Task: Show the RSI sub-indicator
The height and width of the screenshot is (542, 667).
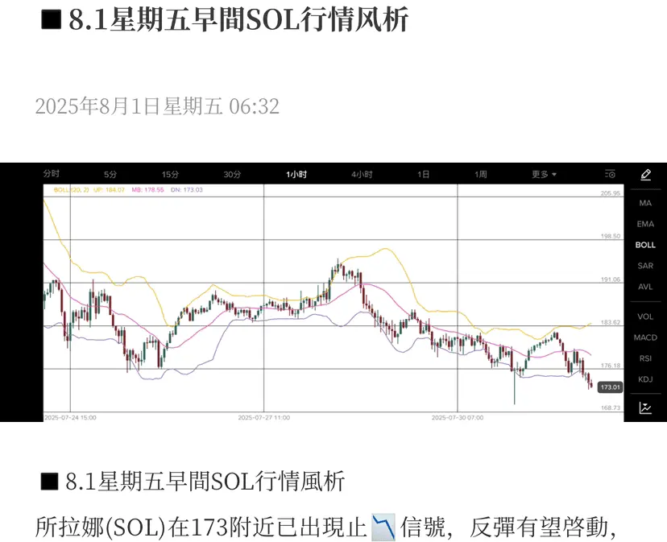Action: pyautogui.click(x=645, y=358)
